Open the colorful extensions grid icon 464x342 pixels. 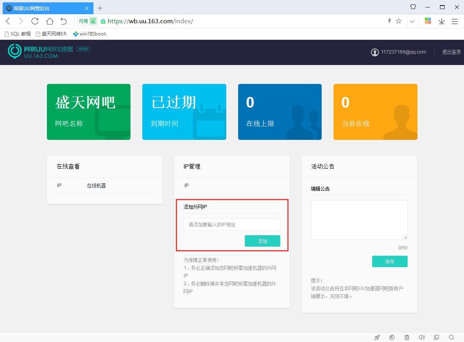[x=428, y=21]
